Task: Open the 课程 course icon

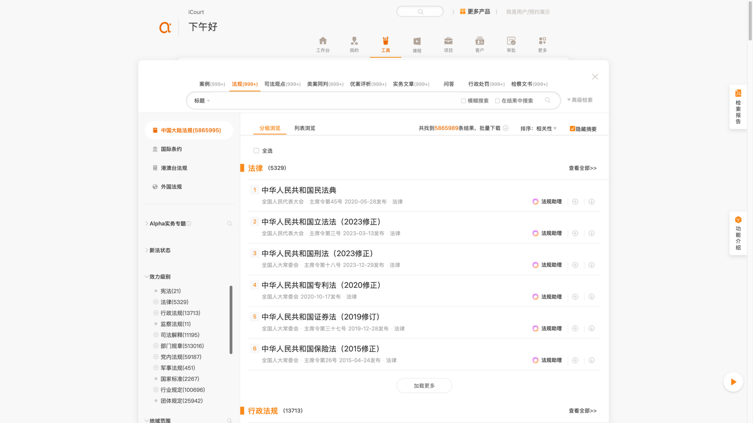Action: pos(417,41)
